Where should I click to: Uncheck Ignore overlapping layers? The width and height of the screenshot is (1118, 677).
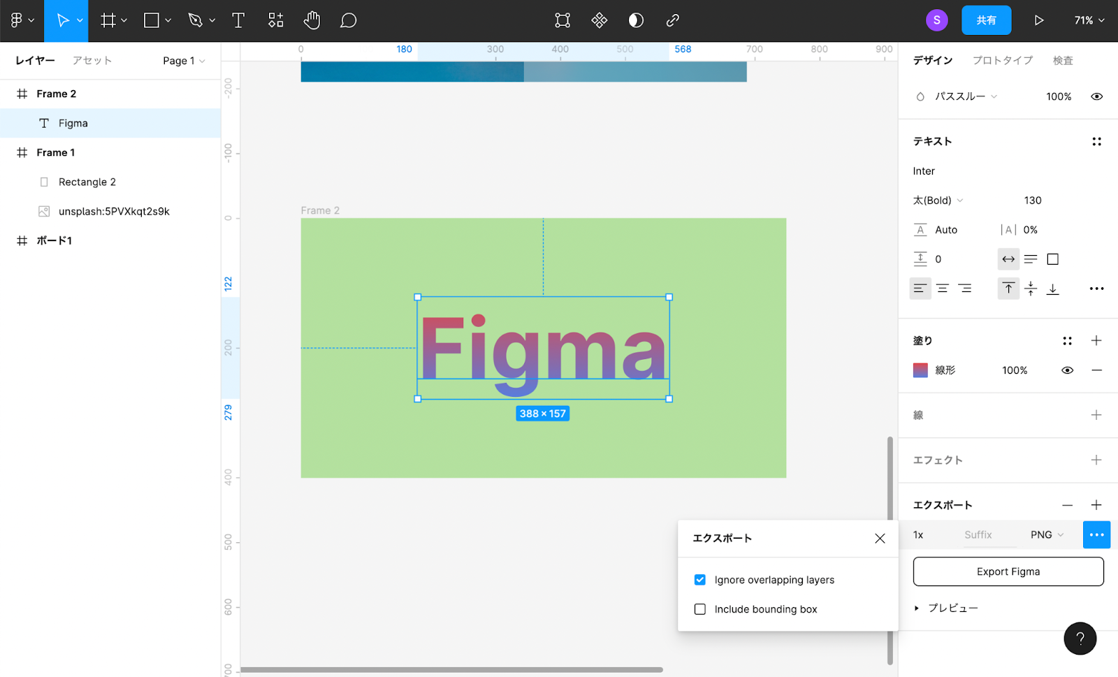pyautogui.click(x=699, y=579)
